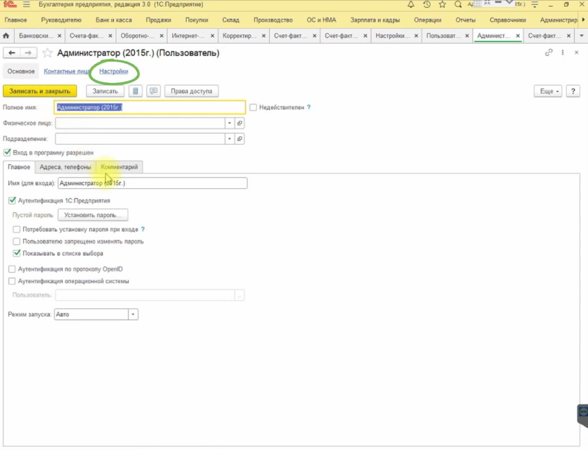Close the Оборотно tab
The height and width of the screenshot is (450, 588).
click(162, 36)
